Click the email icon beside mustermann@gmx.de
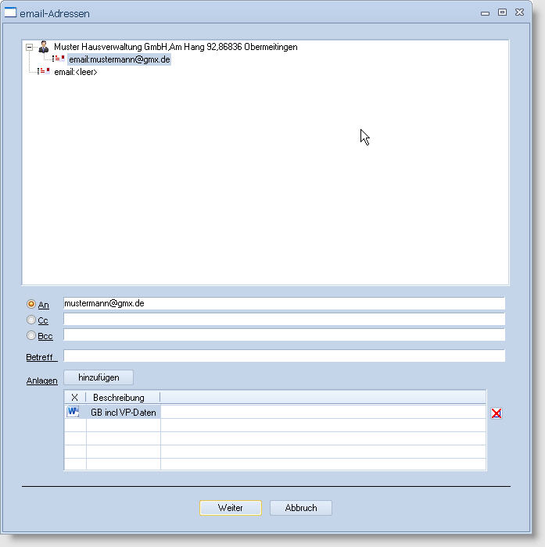Viewport: 545px width, 547px height. tap(59, 59)
